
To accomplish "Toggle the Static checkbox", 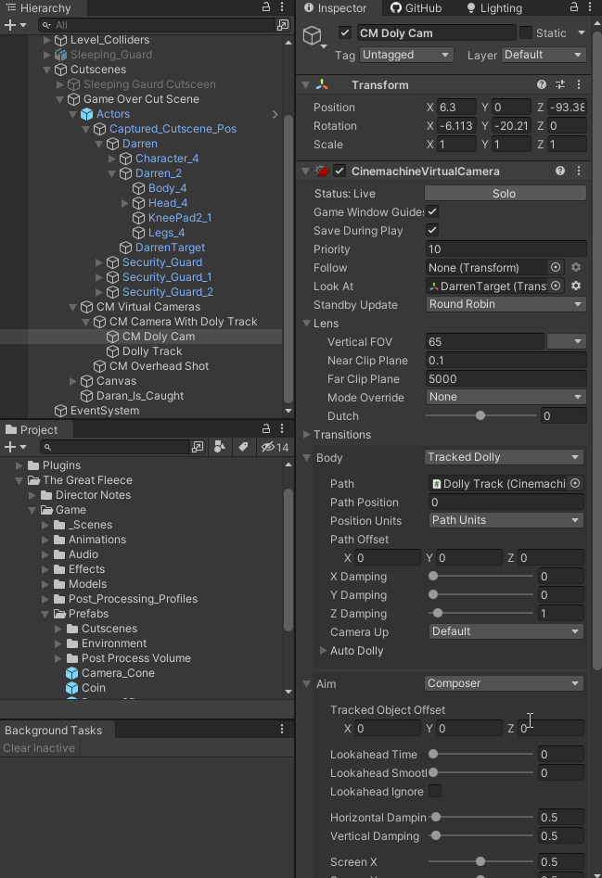I will coord(526,32).
